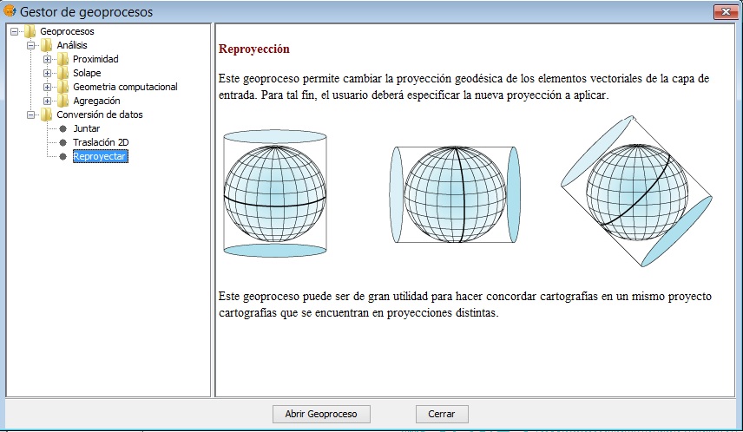The width and height of the screenshot is (743, 432).
Task: Click the upright cylinder projection globe image
Action: [x=275, y=193]
